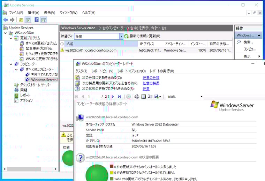Toggle the show/hide action pane icon

pos(44,20)
